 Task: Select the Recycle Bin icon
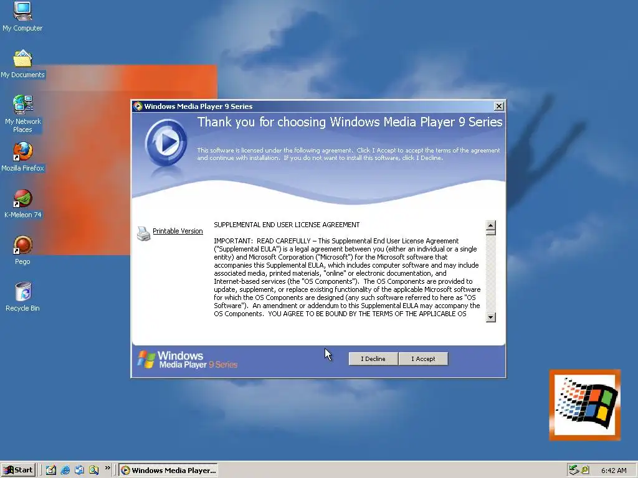pyautogui.click(x=22, y=297)
